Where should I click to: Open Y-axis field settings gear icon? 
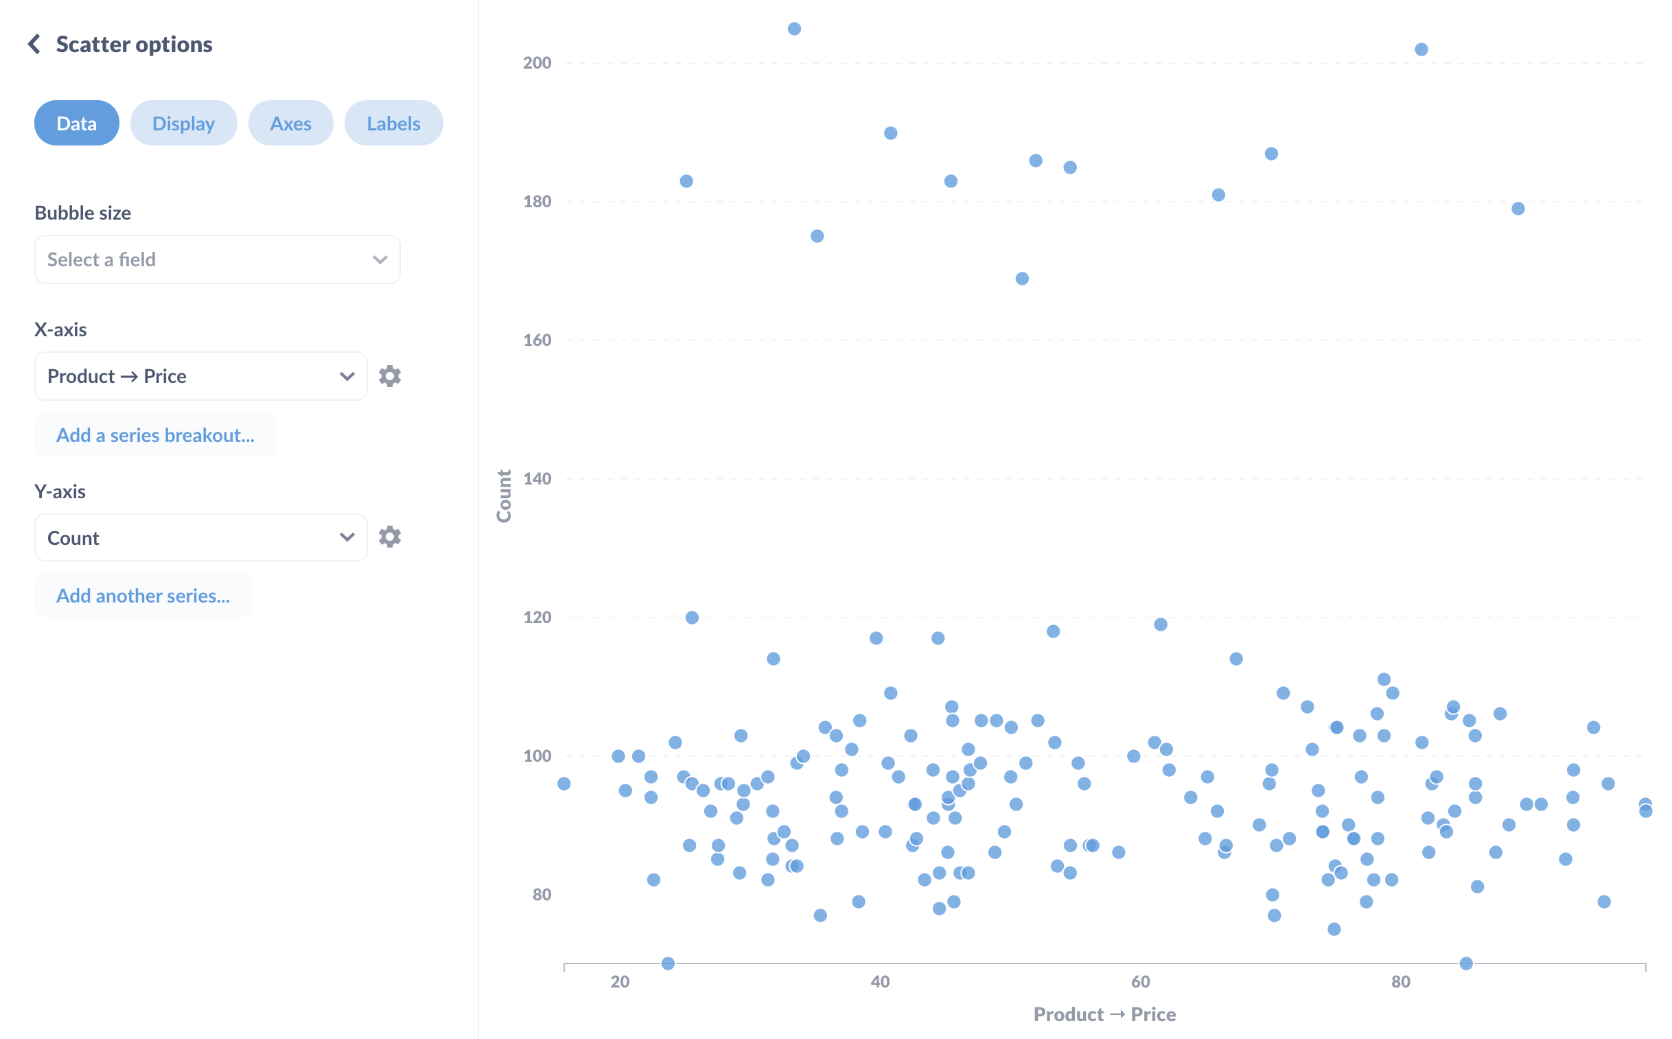coord(389,537)
